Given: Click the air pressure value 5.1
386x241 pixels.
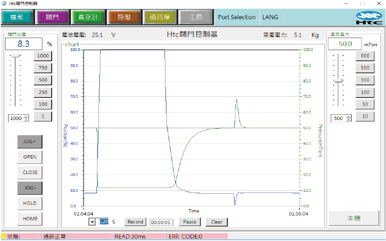Looking at the screenshot, I should [298, 35].
